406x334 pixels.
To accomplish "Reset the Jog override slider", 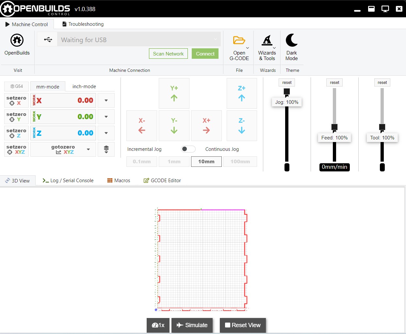I will pyautogui.click(x=287, y=83).
